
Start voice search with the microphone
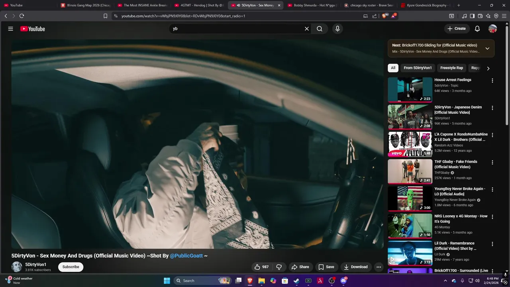337,29
